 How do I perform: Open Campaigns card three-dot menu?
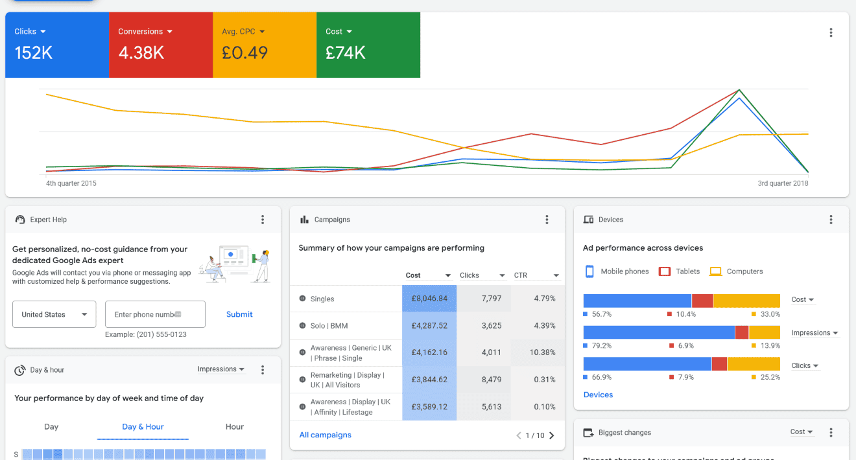(547, 220)
